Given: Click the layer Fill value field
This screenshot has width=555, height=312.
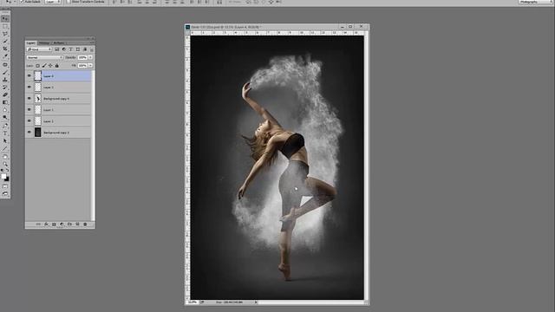Looking at the screenshot, I should pos(82,66).
